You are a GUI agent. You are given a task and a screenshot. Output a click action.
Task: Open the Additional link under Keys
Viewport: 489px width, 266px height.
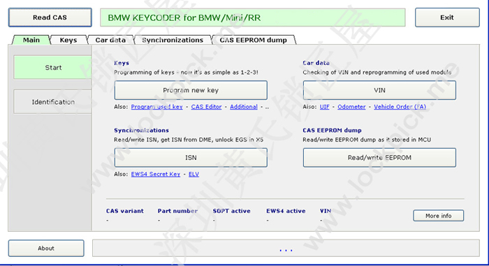tap(244, 107)
